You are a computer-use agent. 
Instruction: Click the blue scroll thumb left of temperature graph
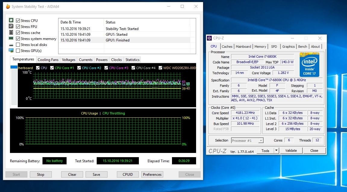(14, 67)
